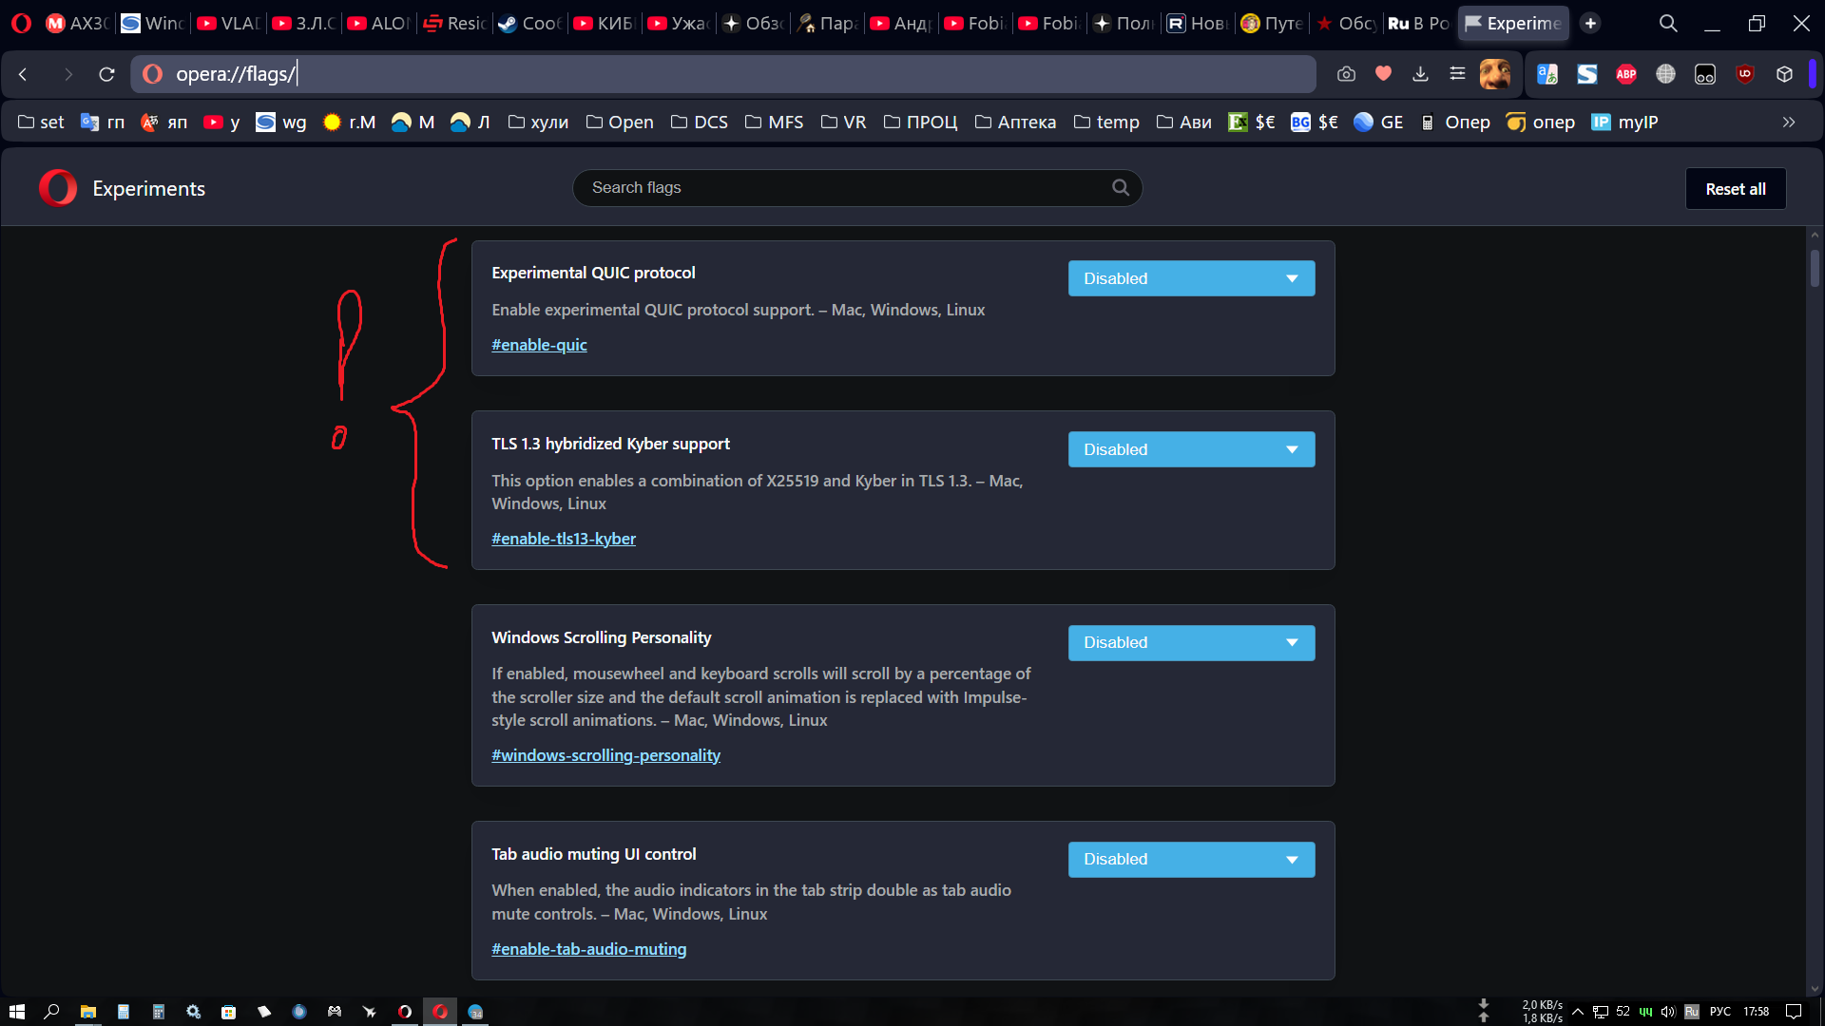Viewport: 1825px width, 1026px height.
Task: Follow the #enable-tls13-kyber link
Action: click(x=564, y=539)
